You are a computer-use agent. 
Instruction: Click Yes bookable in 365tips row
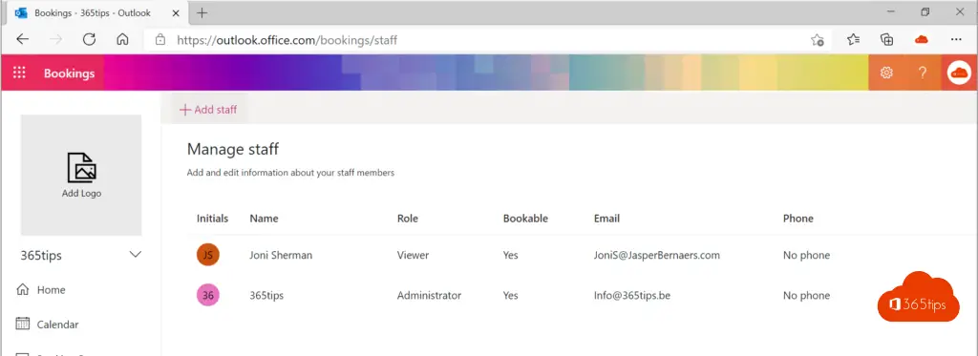point(510,296)
